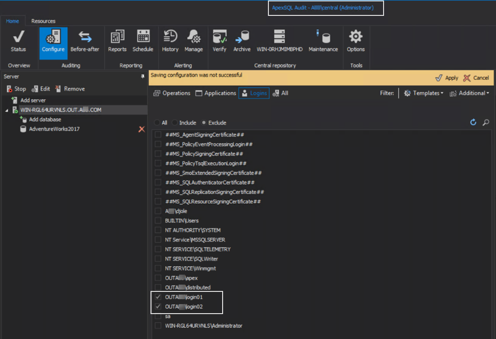496x339 pixels.
Task: Apply the configuration changes
Action: 447,78
